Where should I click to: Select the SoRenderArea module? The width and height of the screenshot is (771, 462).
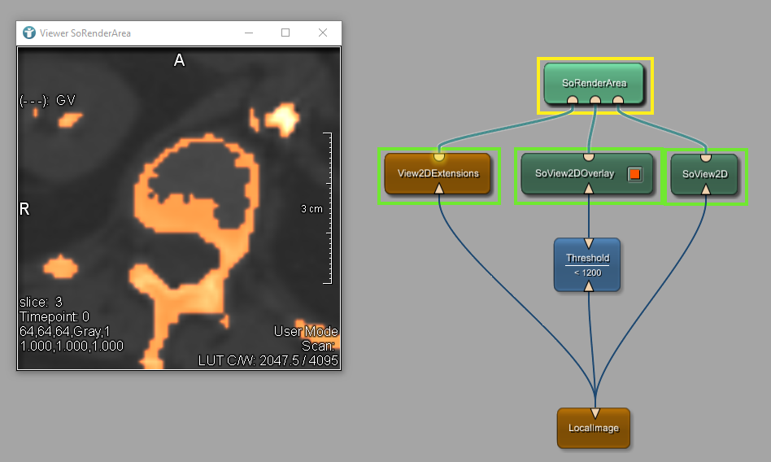point(595,82)
